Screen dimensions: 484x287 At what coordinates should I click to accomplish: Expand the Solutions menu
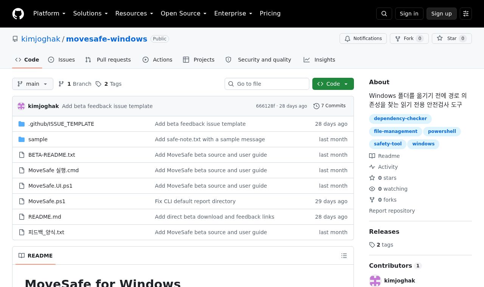tap(90, 14)
